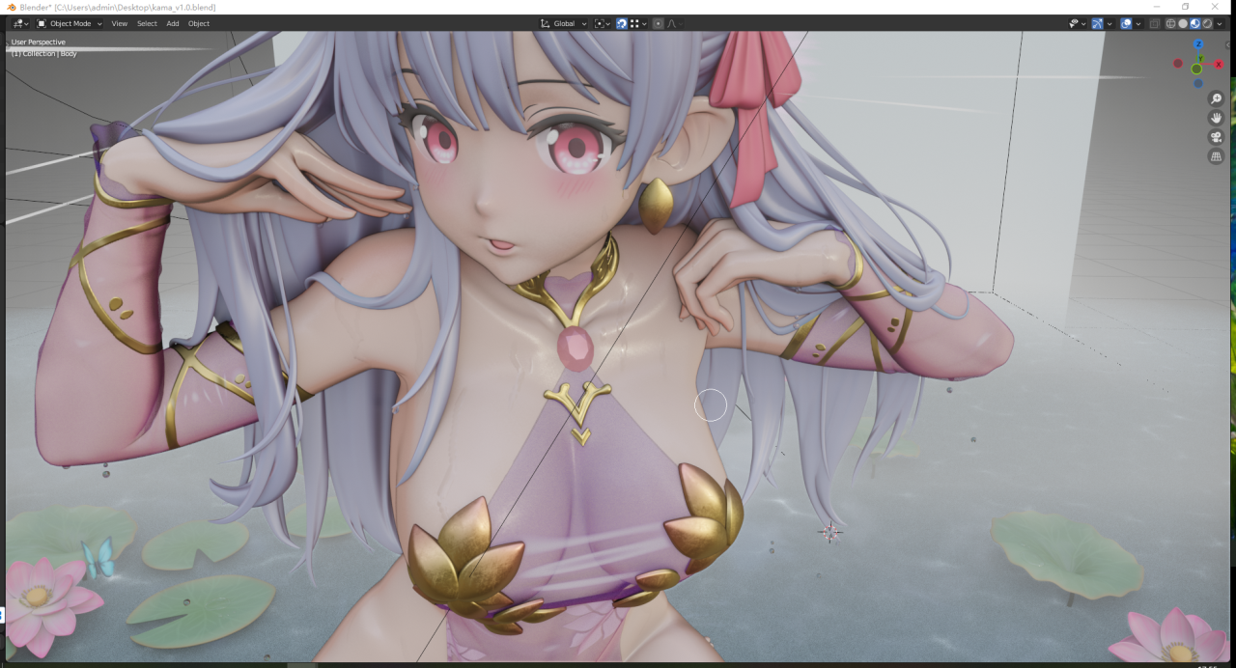This screenshot has width=1236, height=668.
Task: Switch to rendered viewport shading
Action: pyautogui.click(x=1207, y=23)
